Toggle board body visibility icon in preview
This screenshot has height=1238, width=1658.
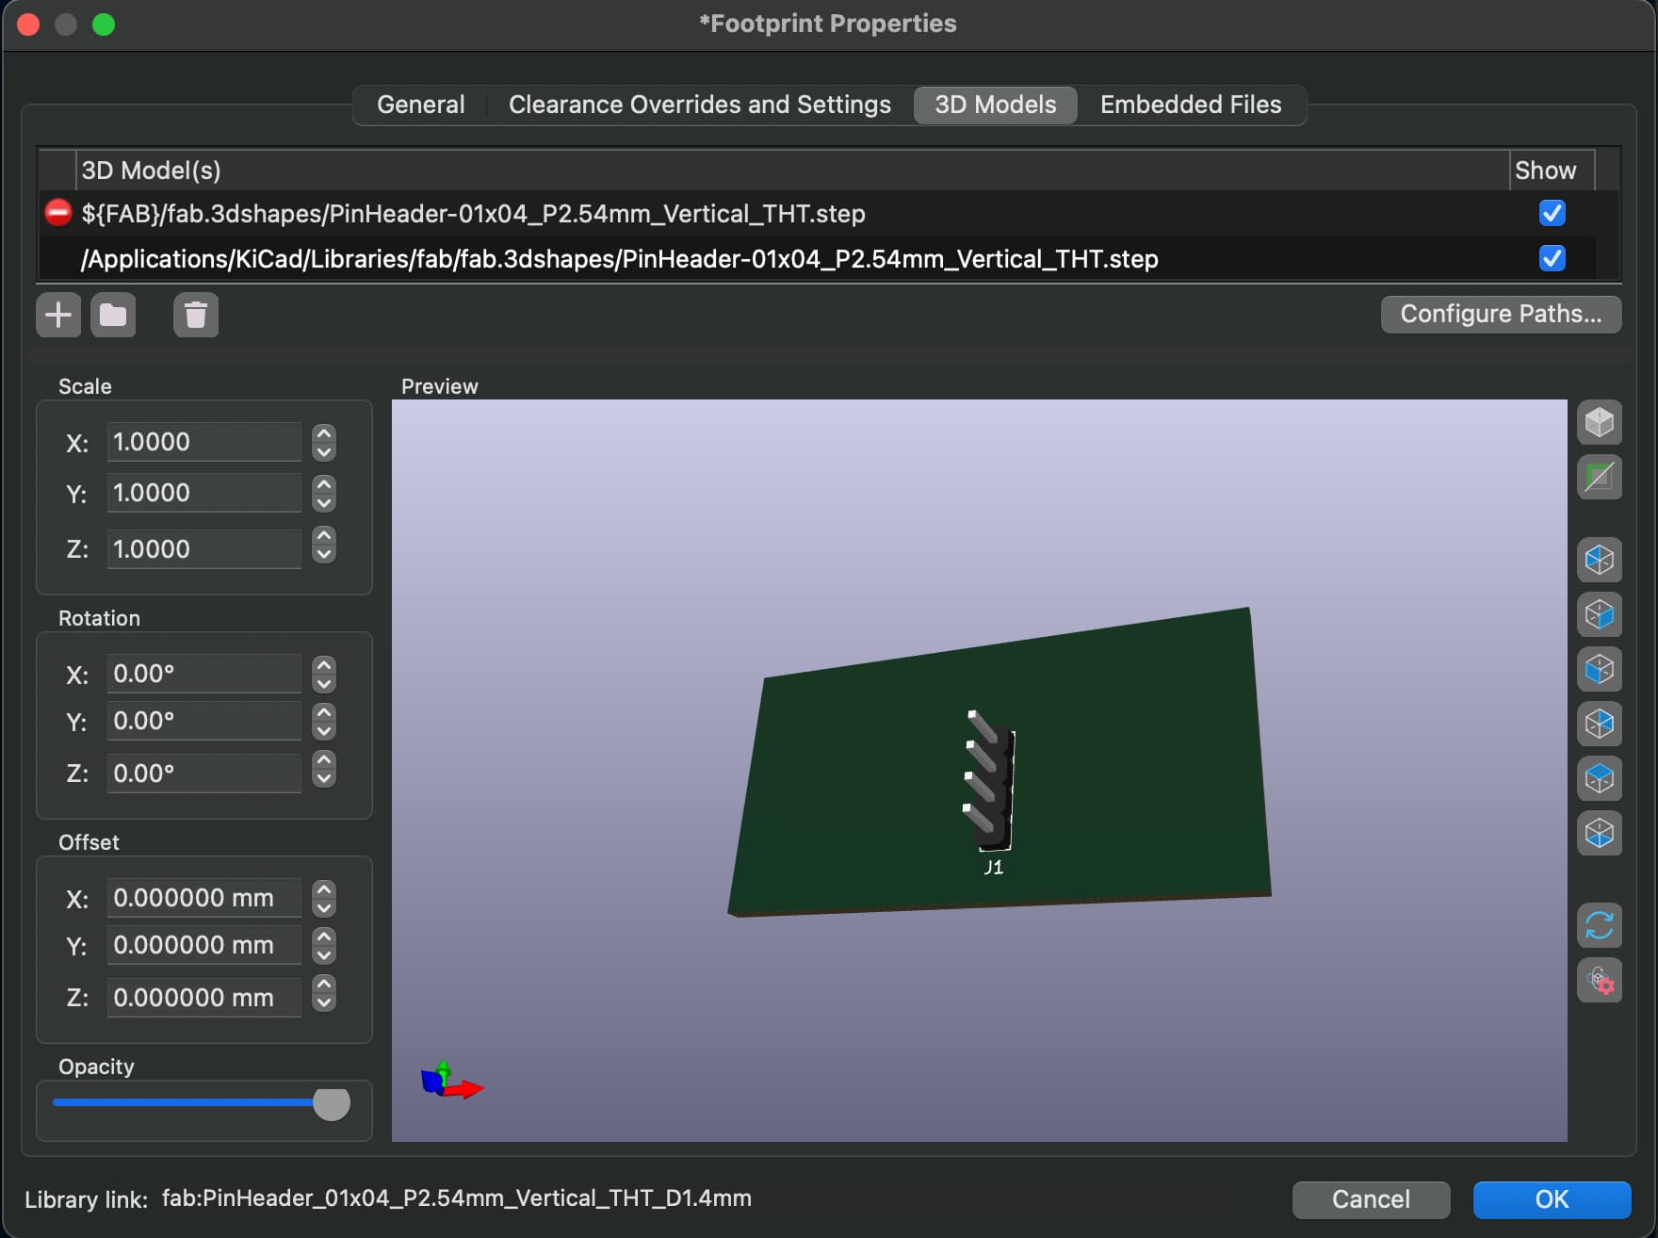1599,477
